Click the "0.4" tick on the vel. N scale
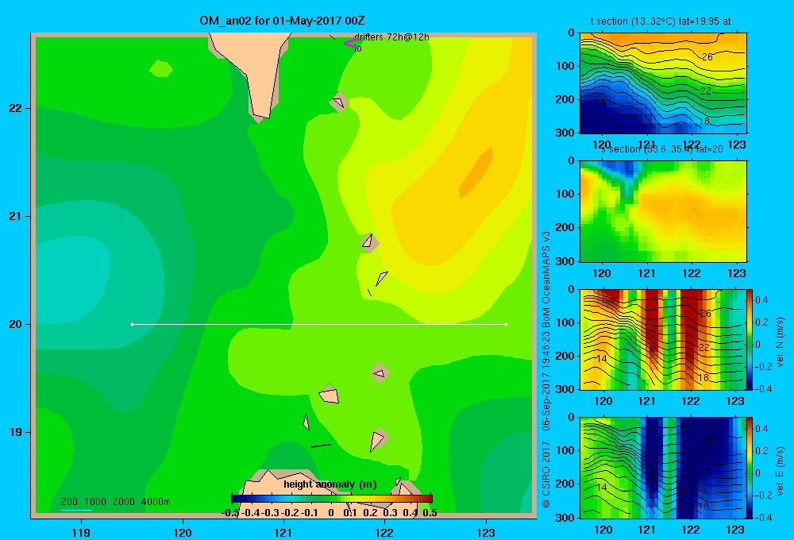The image size is (794, 540). pyautogui.click(x=761, y=300)
